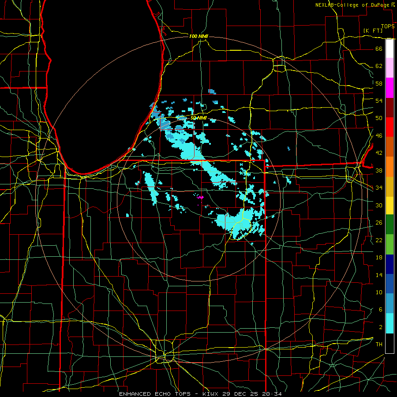This screenshot has width=397, height=397.
Task: Click the 20:34 timestamp in the caption
Action: point(273,394)
